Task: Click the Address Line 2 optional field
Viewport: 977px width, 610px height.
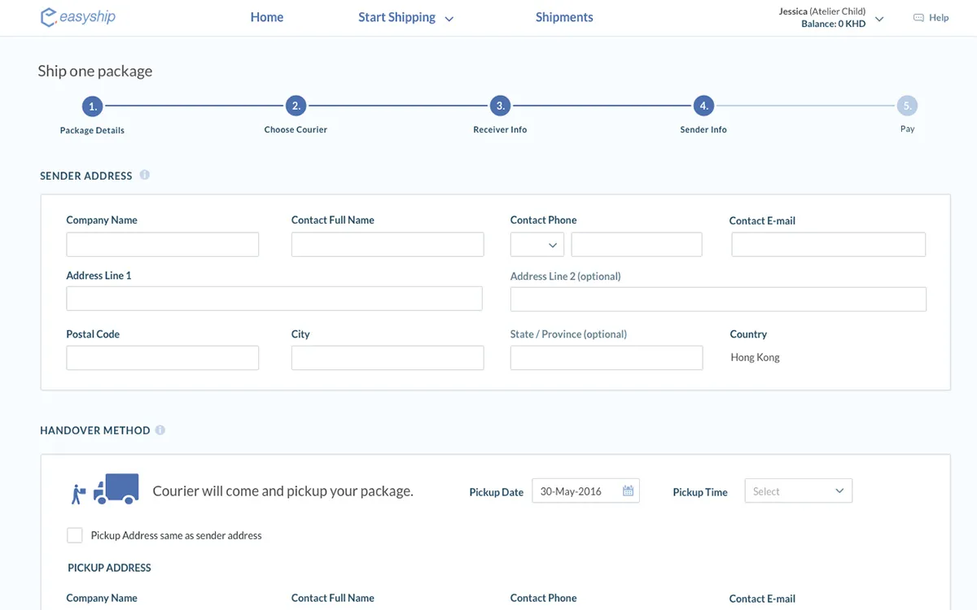Action: tap(718, 299)
